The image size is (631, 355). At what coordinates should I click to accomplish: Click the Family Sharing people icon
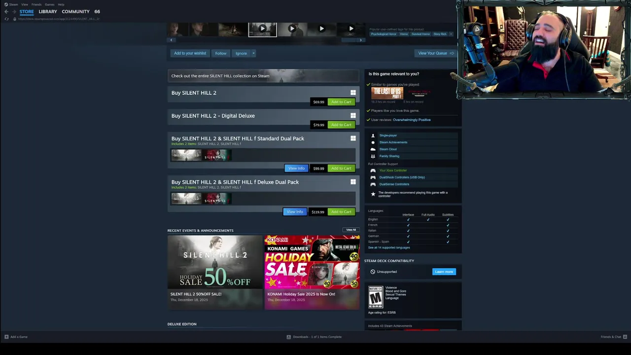(x=373, y=156)
